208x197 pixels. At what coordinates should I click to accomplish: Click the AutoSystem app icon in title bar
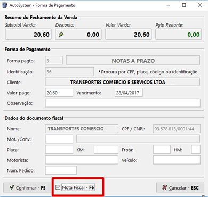coord(5,5)
